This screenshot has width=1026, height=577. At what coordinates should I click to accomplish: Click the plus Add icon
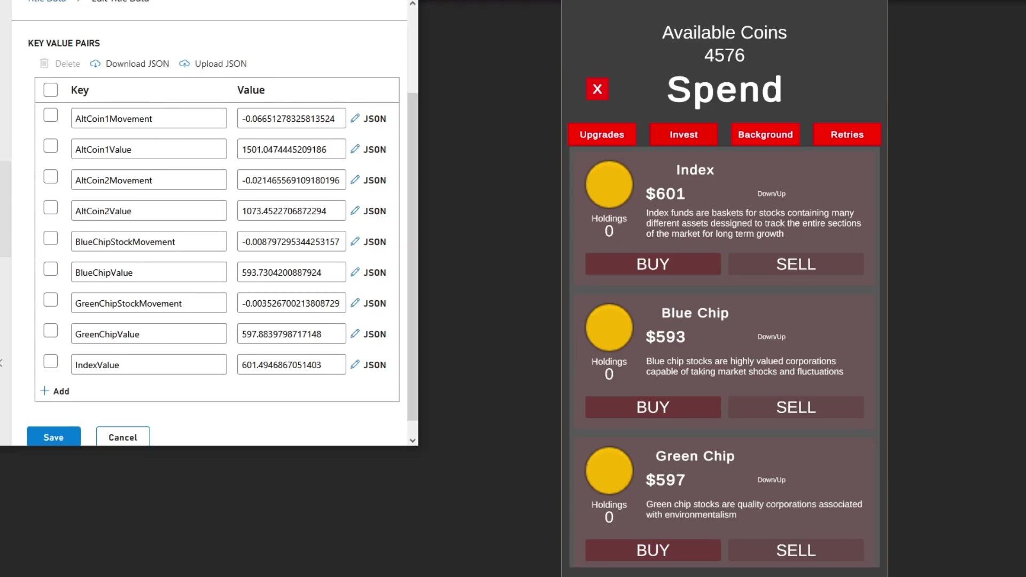(45, 391)
